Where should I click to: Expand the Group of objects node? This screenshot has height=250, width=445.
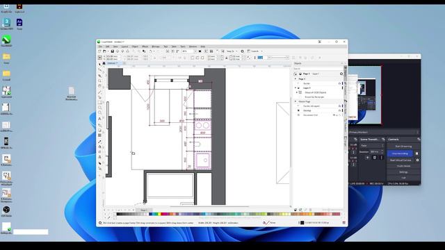297,92
